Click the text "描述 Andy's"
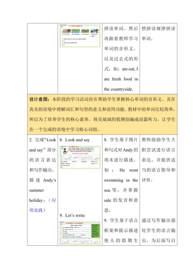Screen dimensions: 193x272 [x=42, y=180]
